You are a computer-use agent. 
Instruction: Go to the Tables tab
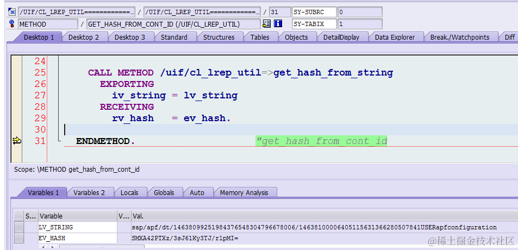click(x=260, y=37)
